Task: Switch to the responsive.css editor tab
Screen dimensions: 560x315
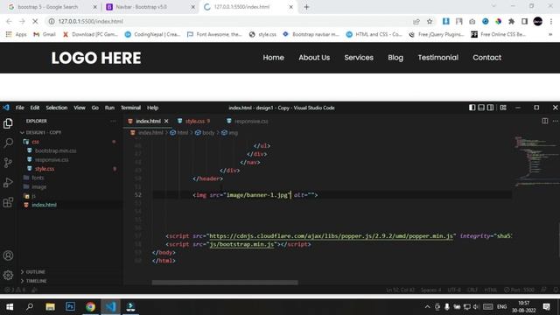Action: coord(251,121)
